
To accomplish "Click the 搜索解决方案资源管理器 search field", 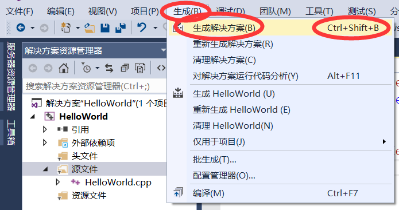I will coord(95,86).
